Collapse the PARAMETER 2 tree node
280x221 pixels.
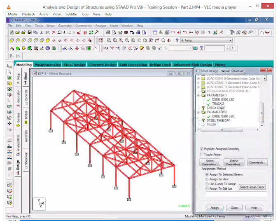tap(198, 112)
